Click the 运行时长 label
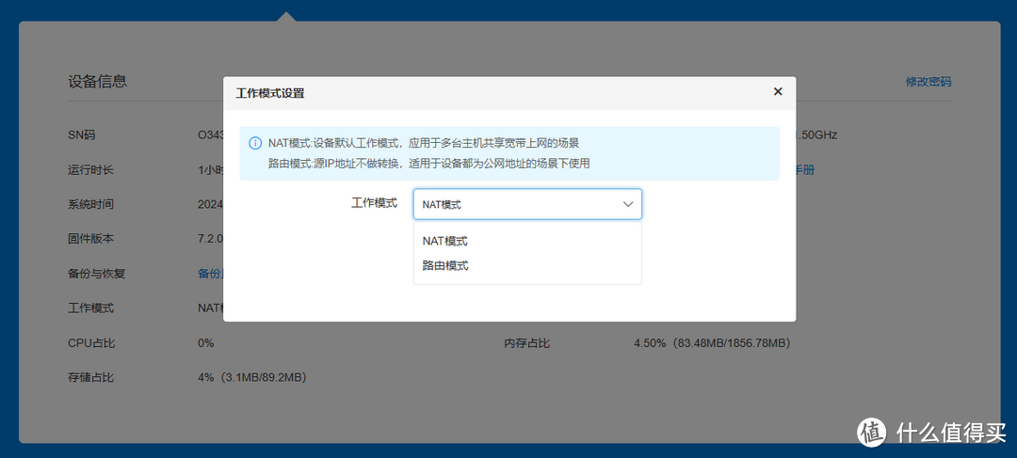The image size is (1017, 458). tap(90, 170)
